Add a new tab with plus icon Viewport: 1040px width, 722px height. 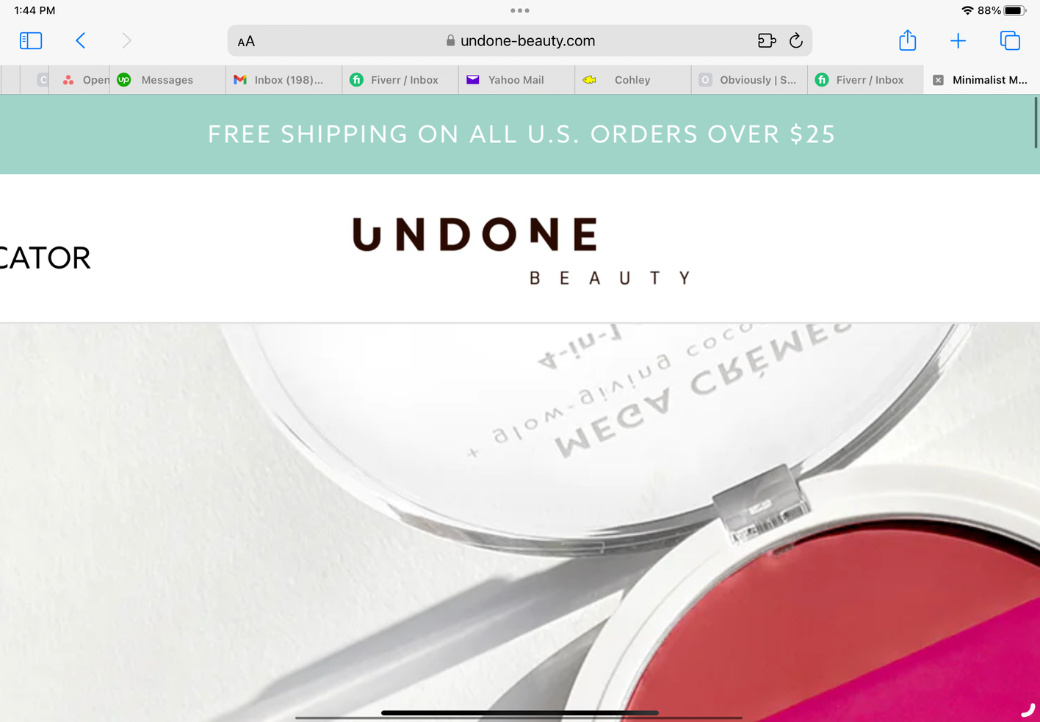(958, 40)
